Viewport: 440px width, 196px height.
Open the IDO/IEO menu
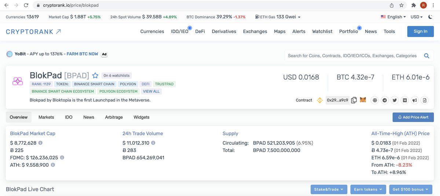180,32
